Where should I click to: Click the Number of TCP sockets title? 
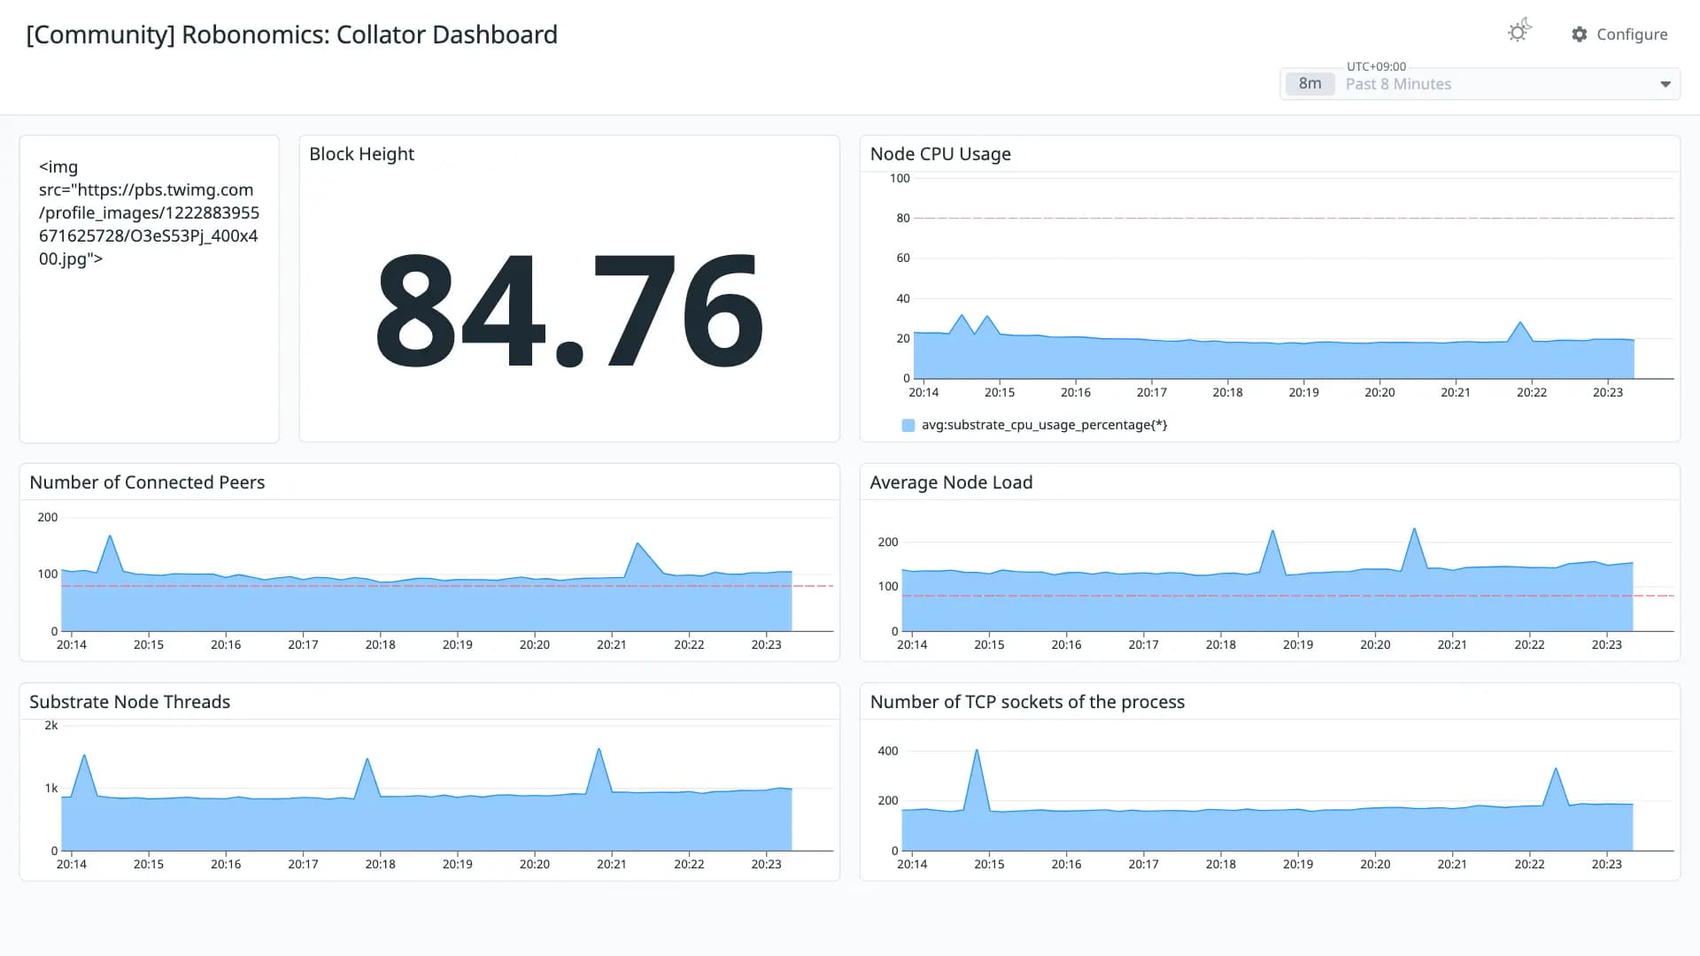tap(1027, 702)
